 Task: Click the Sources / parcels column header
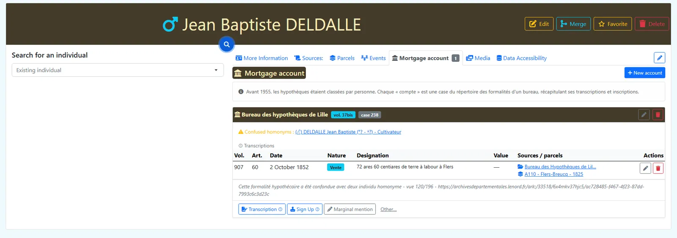click(x=540, y=155)
